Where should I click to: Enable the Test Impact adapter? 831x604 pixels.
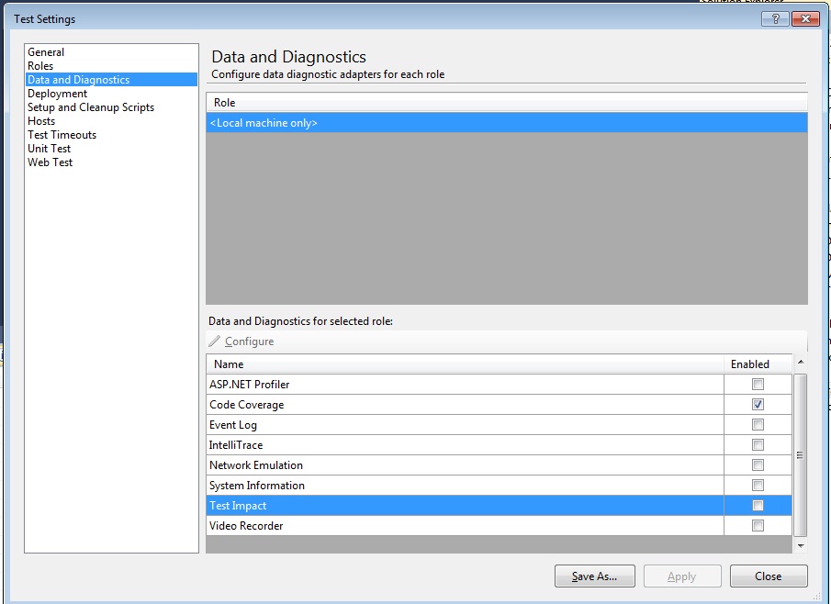757,505
